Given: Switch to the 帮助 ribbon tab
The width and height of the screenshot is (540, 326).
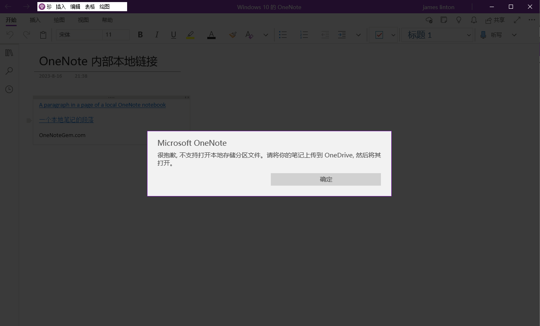Looking at the screenshot, I should (107, 20).
